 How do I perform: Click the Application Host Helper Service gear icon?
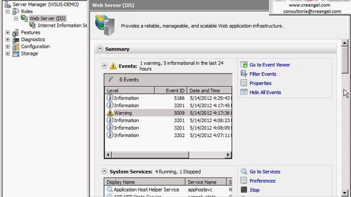pyautogui.click(x=110, y=189)
